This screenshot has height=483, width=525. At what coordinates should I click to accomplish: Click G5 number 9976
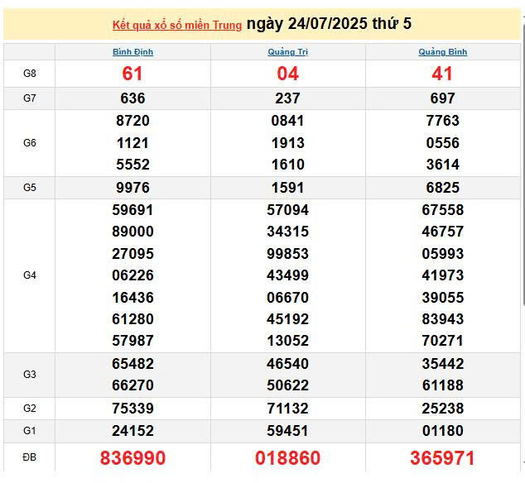[133, 188]
